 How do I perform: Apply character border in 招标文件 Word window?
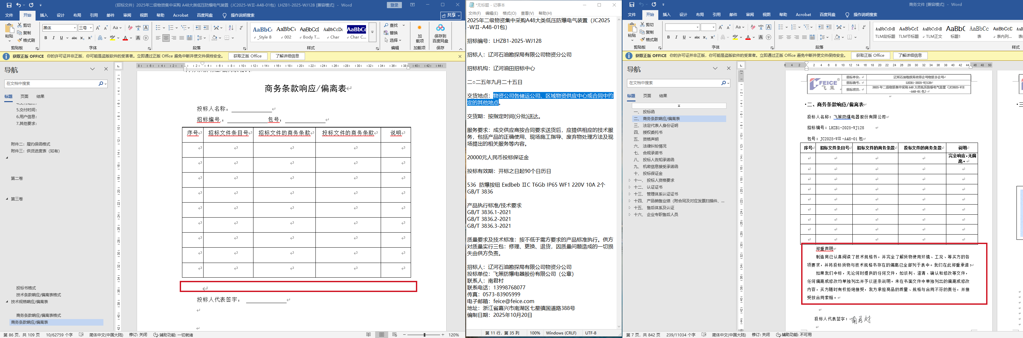(146, 28)
